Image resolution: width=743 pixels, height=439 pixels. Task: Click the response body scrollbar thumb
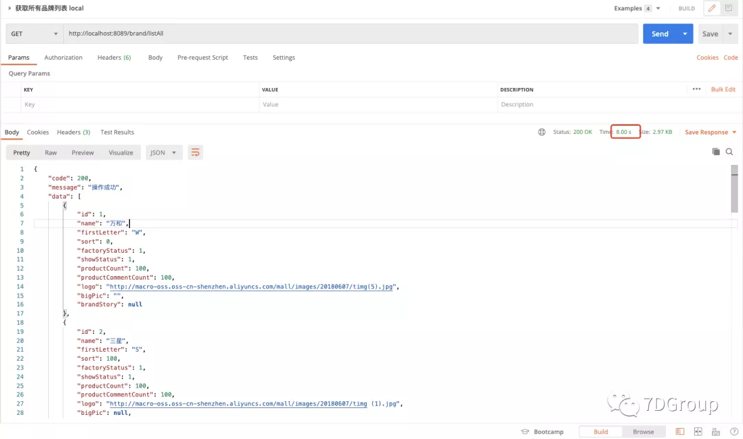coord(734,188)
